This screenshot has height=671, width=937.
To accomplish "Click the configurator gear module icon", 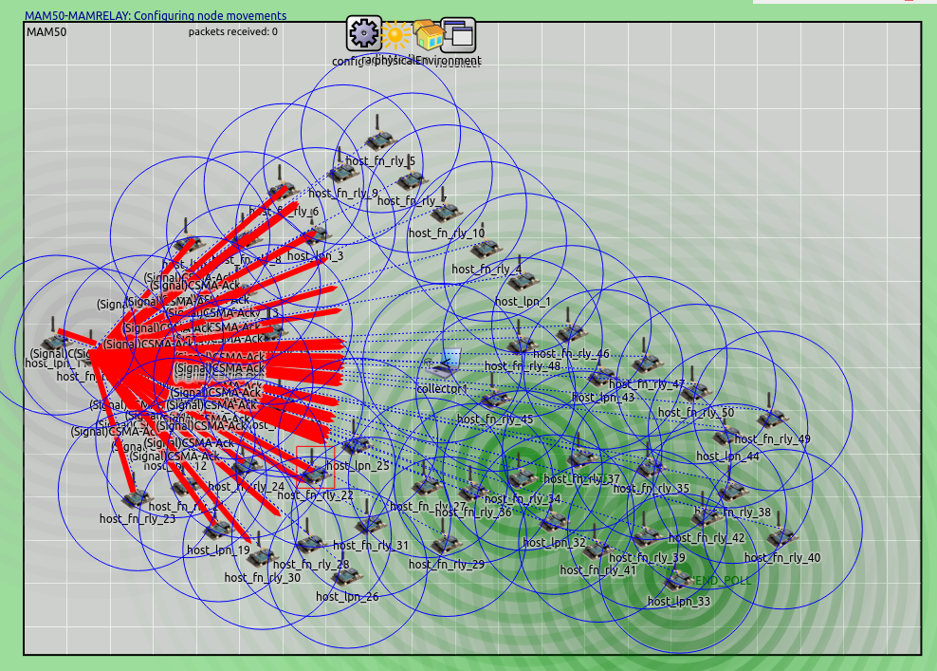I will click(363, 33).
